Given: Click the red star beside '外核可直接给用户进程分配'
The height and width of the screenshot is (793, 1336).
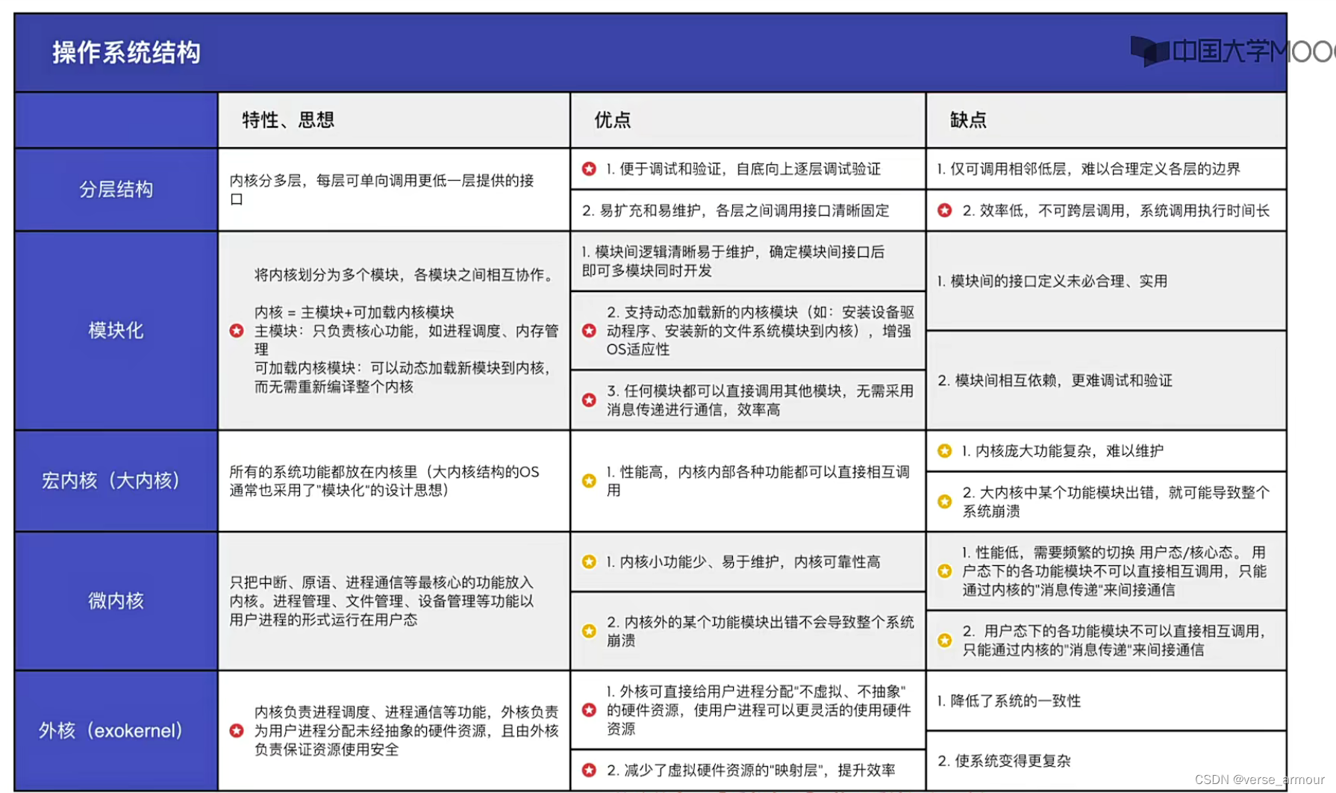Looking at the screenshot, I should tap(589, 710).
